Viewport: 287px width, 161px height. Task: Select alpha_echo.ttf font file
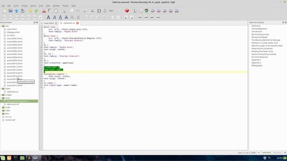13,104
